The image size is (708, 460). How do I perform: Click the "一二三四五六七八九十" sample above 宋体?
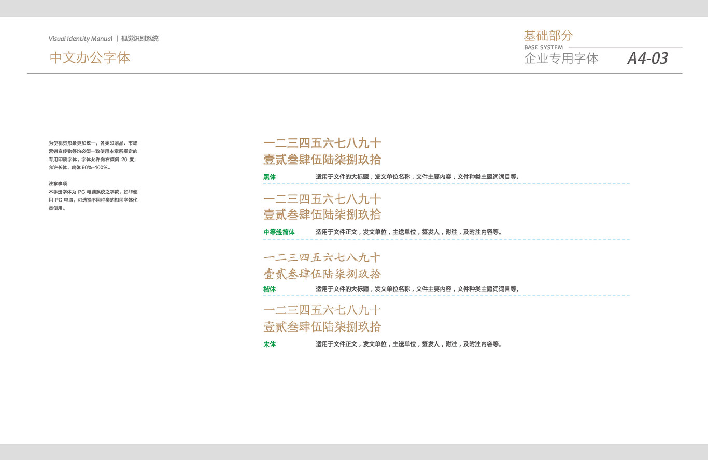[322, 310]
